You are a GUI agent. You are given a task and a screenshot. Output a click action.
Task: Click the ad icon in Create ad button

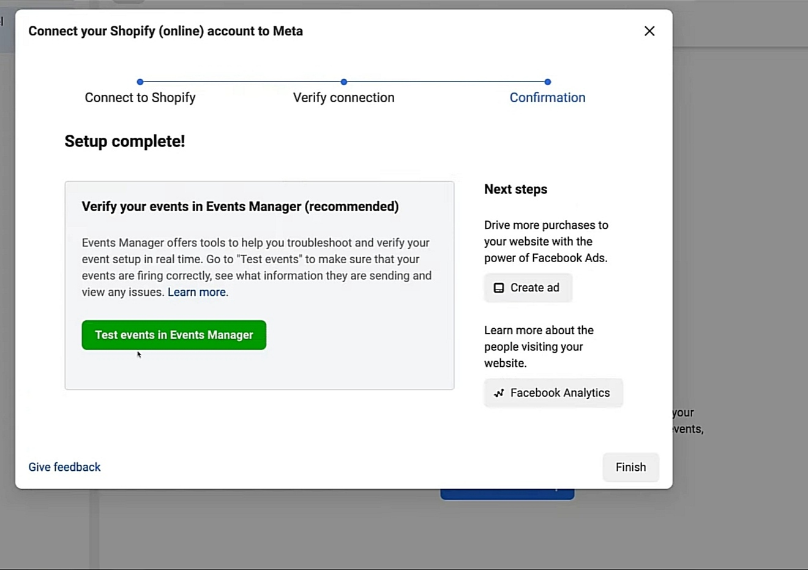point(499,288)
